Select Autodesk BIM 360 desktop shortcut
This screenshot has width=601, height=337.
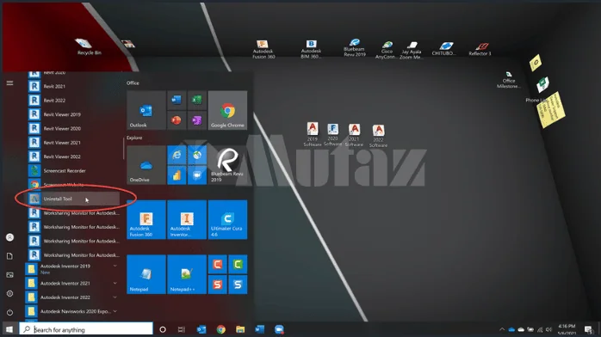[x=311, y=49]
